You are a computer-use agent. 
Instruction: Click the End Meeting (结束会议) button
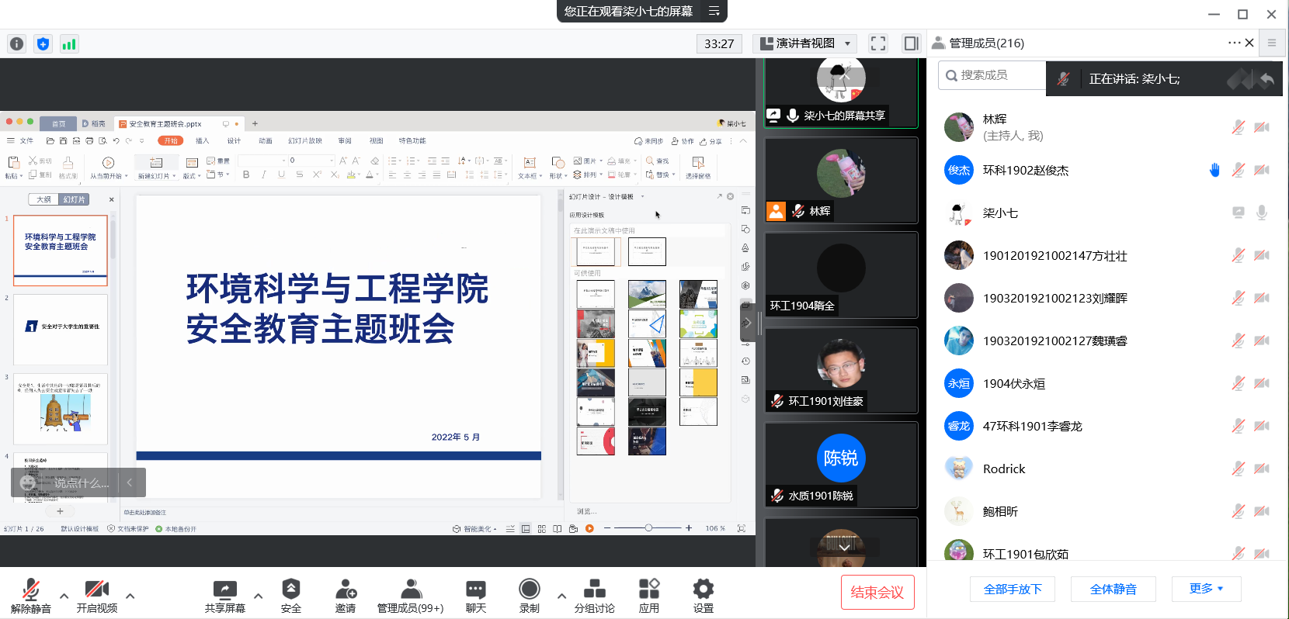[877, 592]
